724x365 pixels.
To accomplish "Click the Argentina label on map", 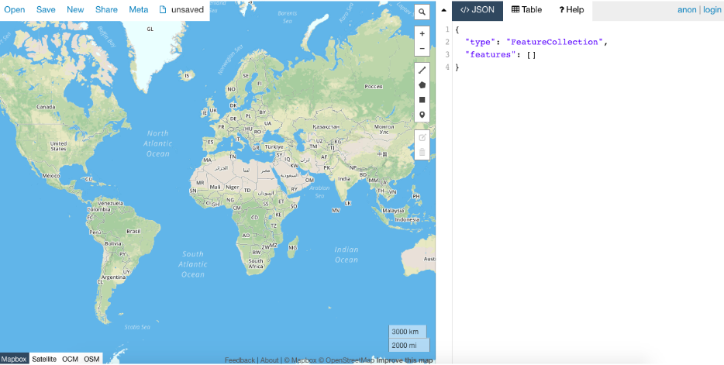I will [113, 277].
